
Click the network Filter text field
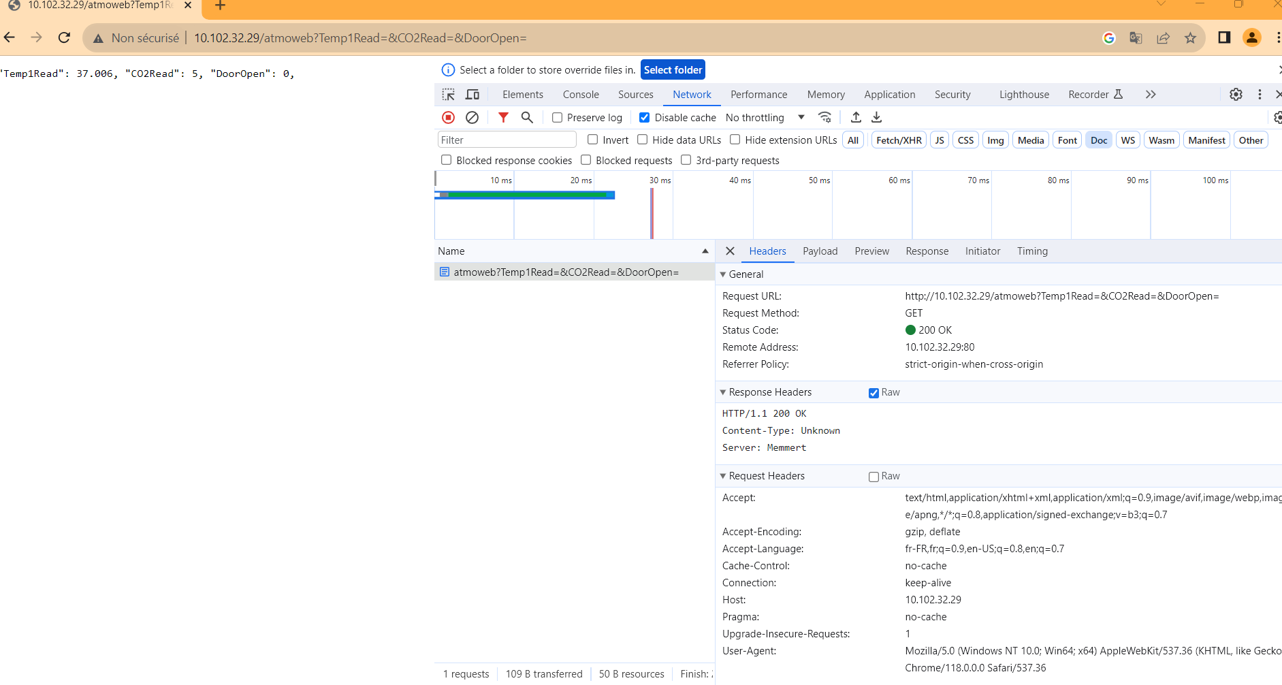point(507,140)
